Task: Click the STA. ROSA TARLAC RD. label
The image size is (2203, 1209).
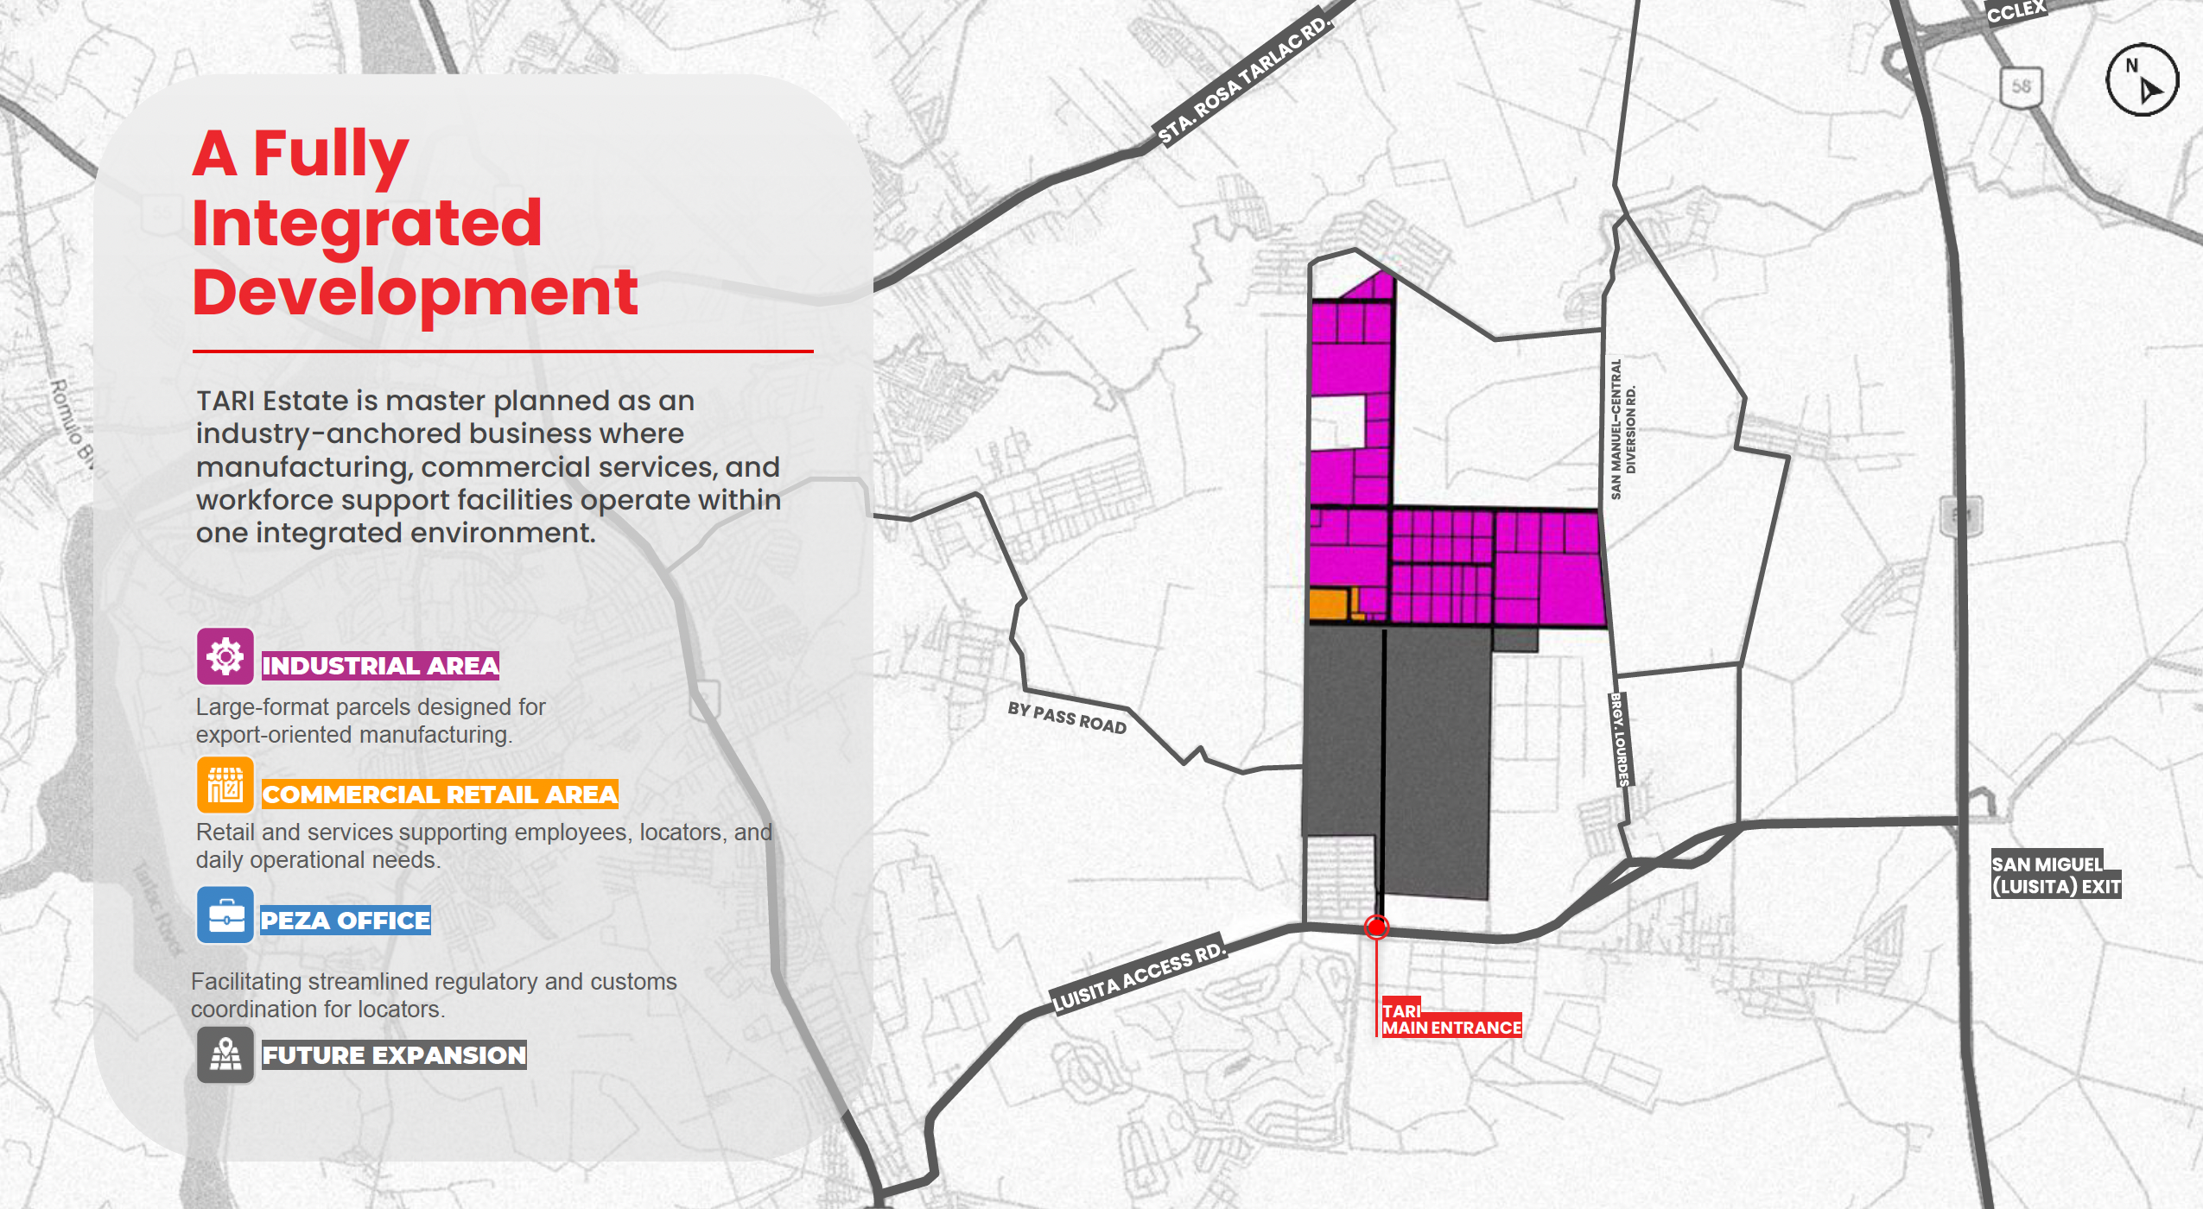Action: pos(1245,78)
